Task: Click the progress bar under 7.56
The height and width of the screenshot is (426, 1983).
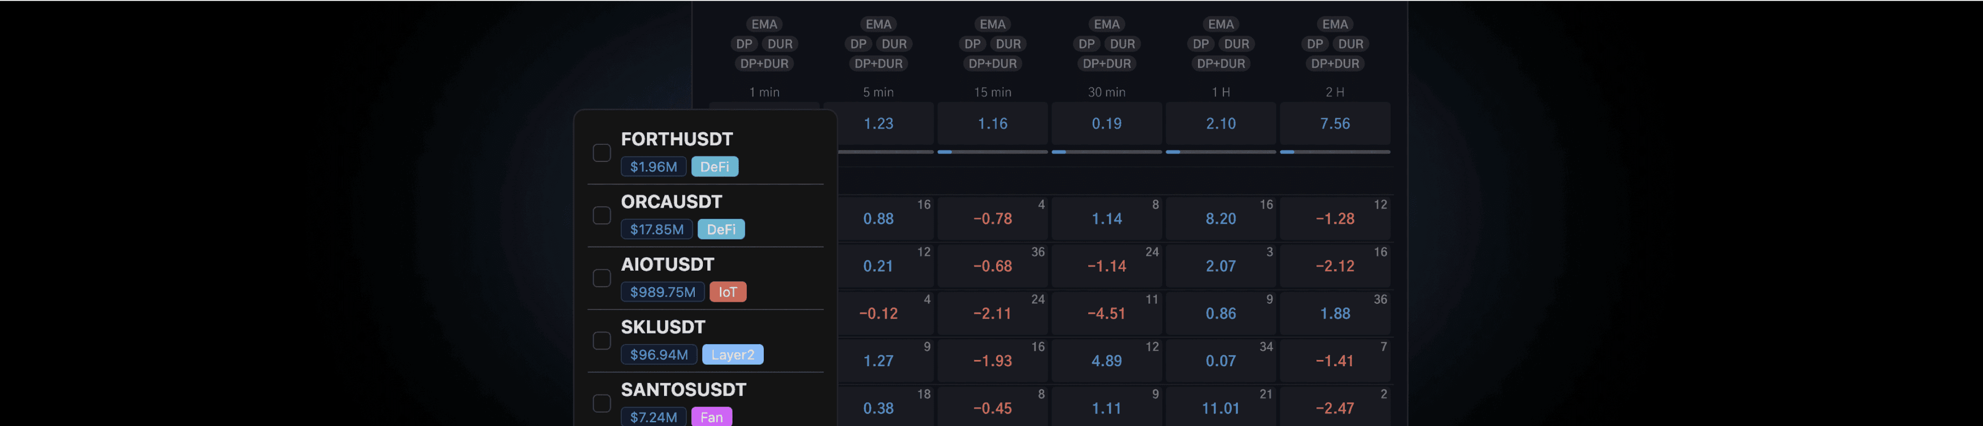Action: click(1334, 152)
